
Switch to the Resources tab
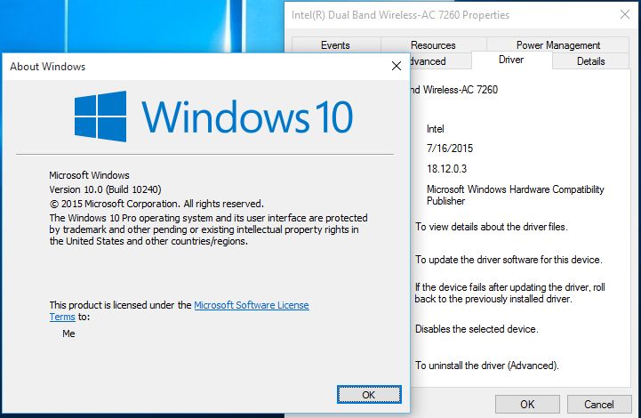[433, 45]
